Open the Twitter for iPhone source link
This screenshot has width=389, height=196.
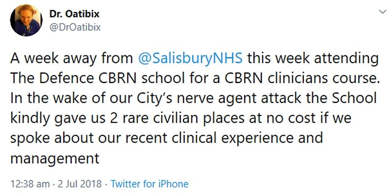pos(149,184)
